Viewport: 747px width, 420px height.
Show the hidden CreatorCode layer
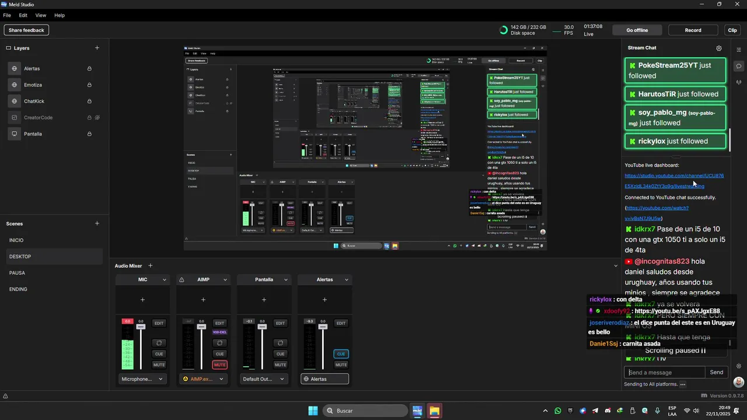[x=97, y=117]
